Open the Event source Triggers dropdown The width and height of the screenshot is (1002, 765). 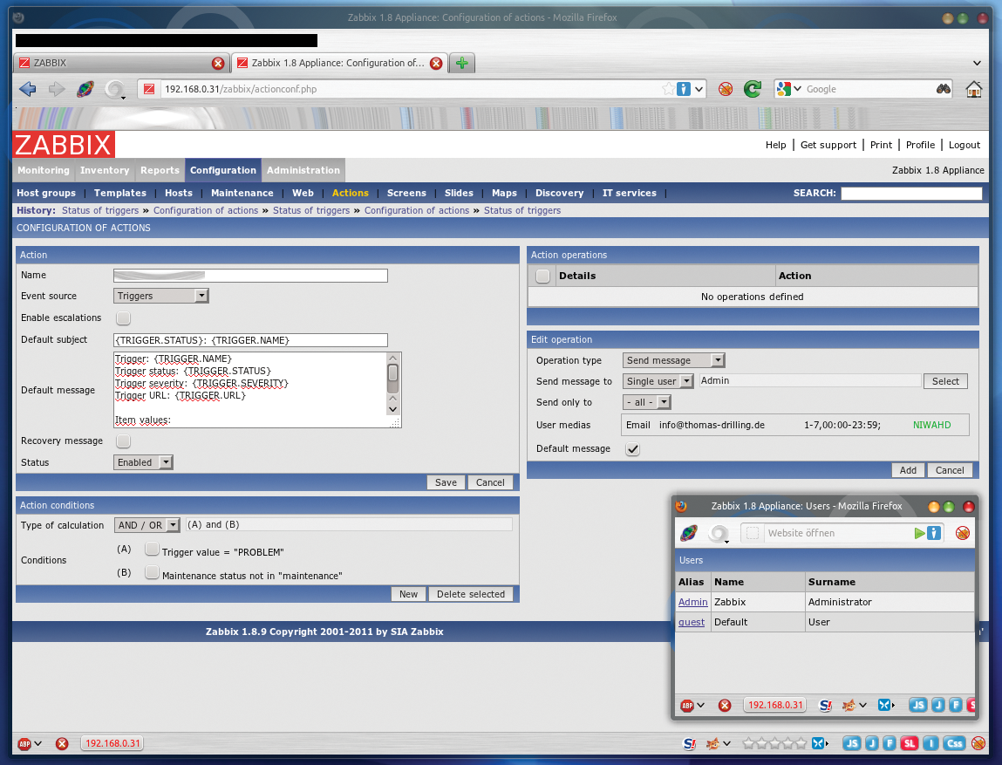click(161, 297)
